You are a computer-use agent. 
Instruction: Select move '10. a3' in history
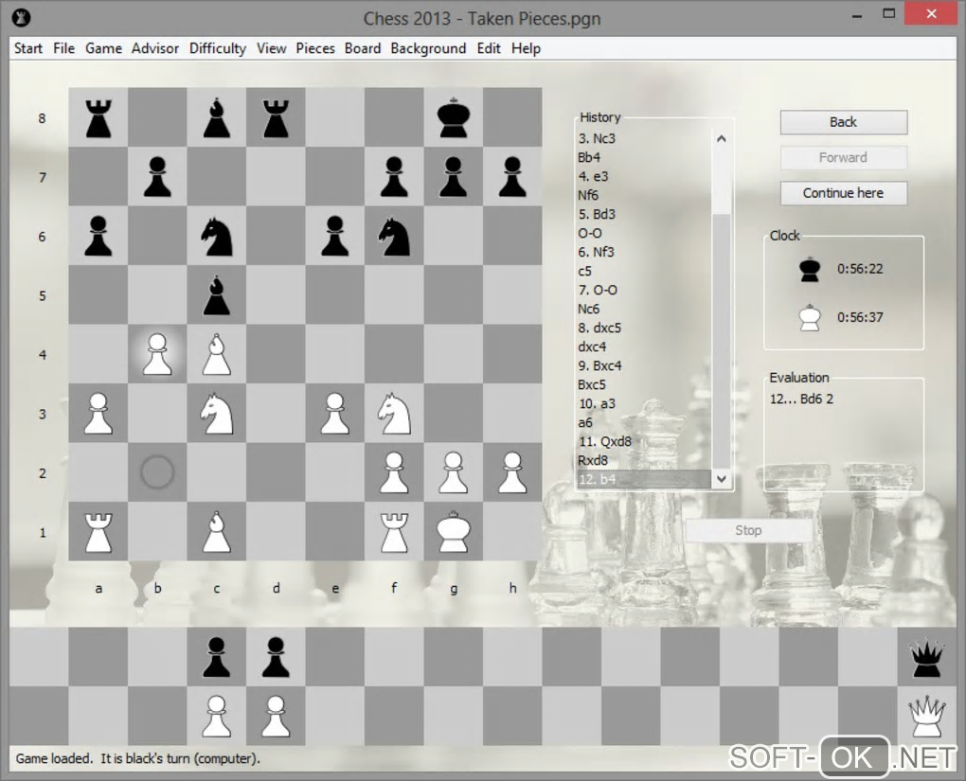597,403
